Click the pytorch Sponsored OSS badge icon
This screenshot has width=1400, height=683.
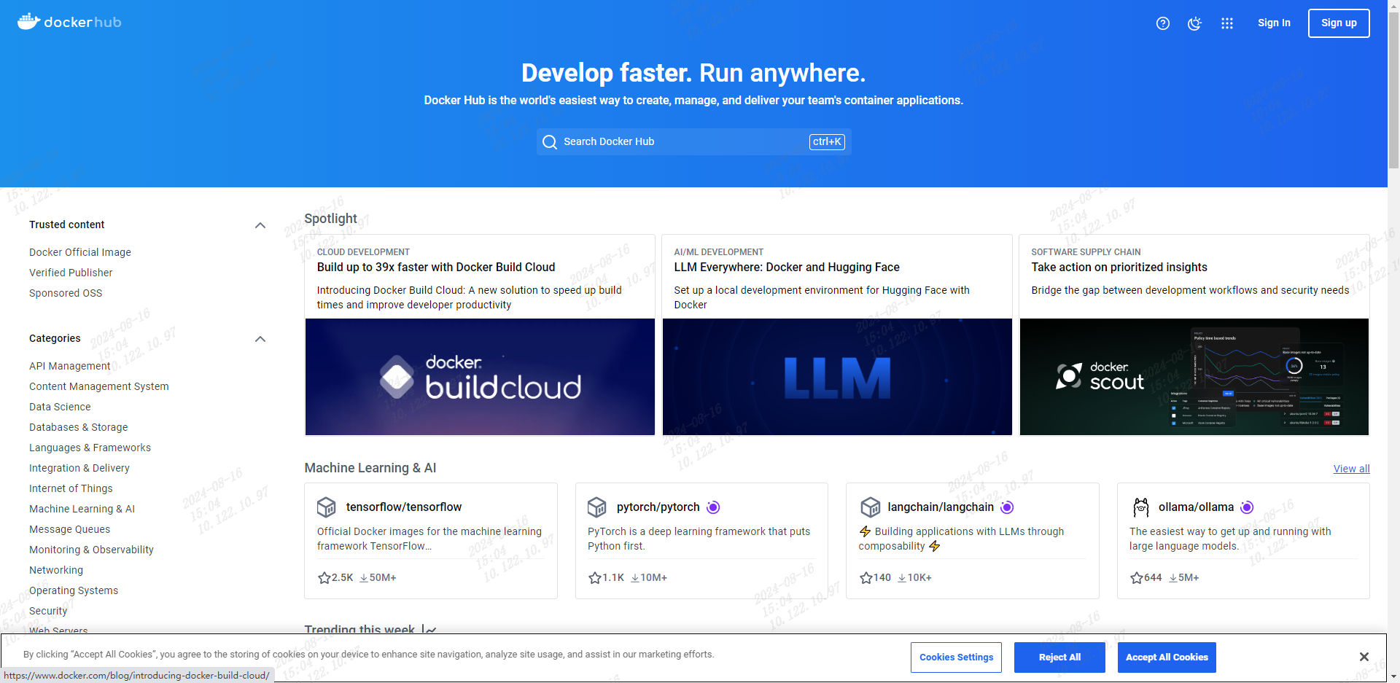713,507
